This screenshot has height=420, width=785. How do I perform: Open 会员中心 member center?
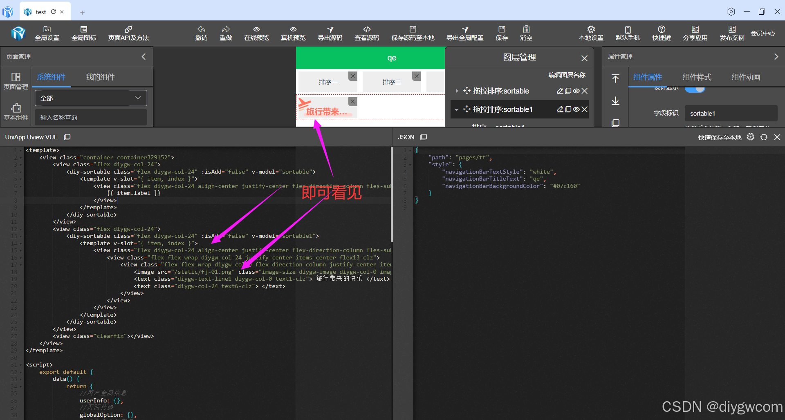click(x=763, y=33)
